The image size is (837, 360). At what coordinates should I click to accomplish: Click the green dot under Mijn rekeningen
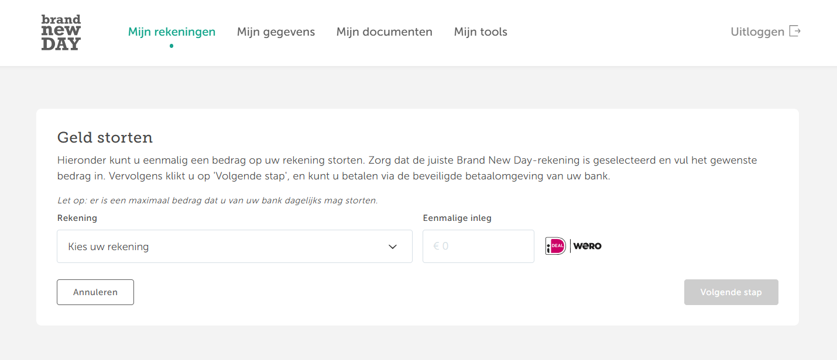171,46
